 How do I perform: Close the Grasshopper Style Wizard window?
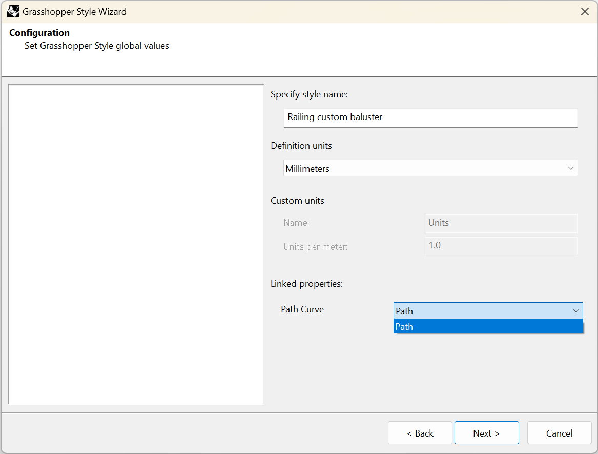(585, 12)
